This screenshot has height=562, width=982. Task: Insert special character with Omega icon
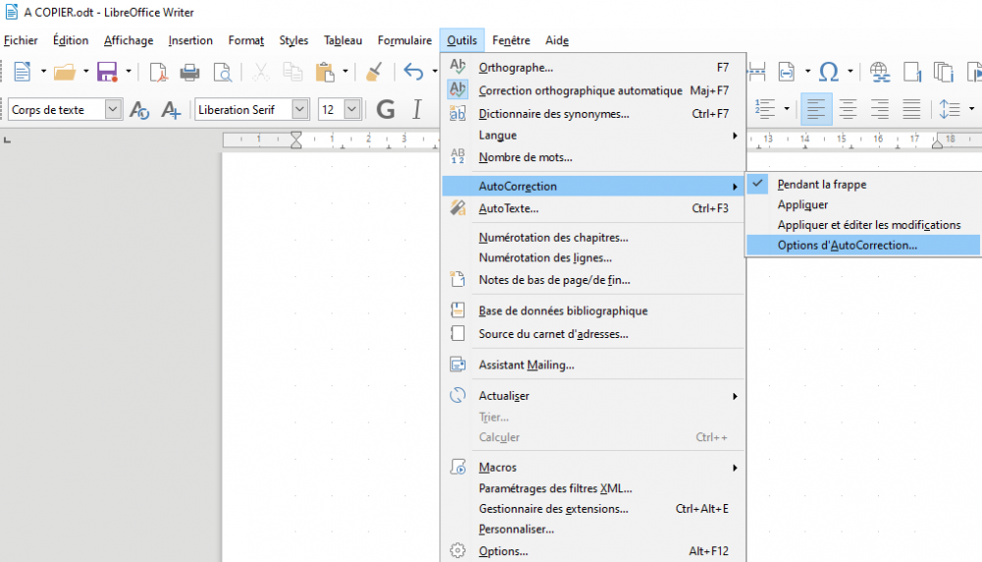tap(829, 72)
